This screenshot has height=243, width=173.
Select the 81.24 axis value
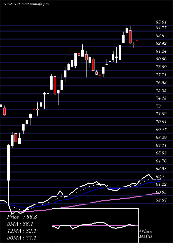pos(161,51)
